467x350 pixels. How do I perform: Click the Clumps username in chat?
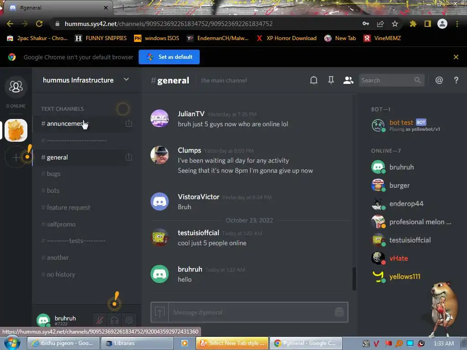[189, 150]
